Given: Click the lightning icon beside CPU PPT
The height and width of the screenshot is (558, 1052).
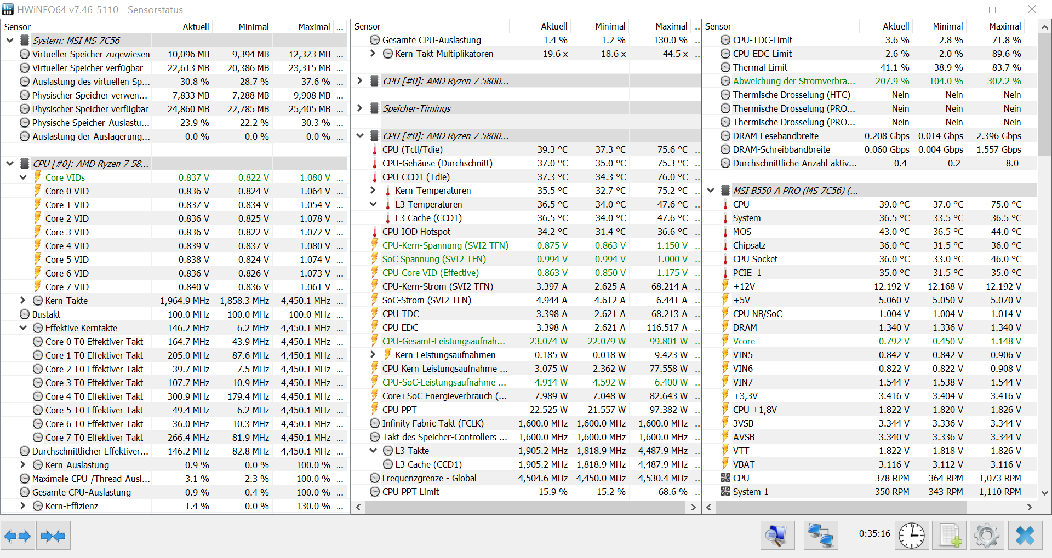Looking at the screenshot, I should (375, 410).
